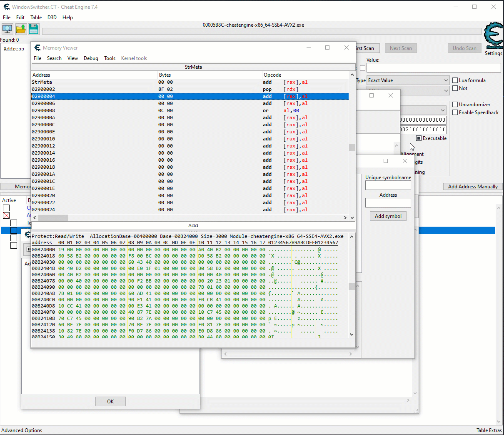Open Advanced Options in the status bar
This screenshot has width=504, height=435.
[22, 430]
